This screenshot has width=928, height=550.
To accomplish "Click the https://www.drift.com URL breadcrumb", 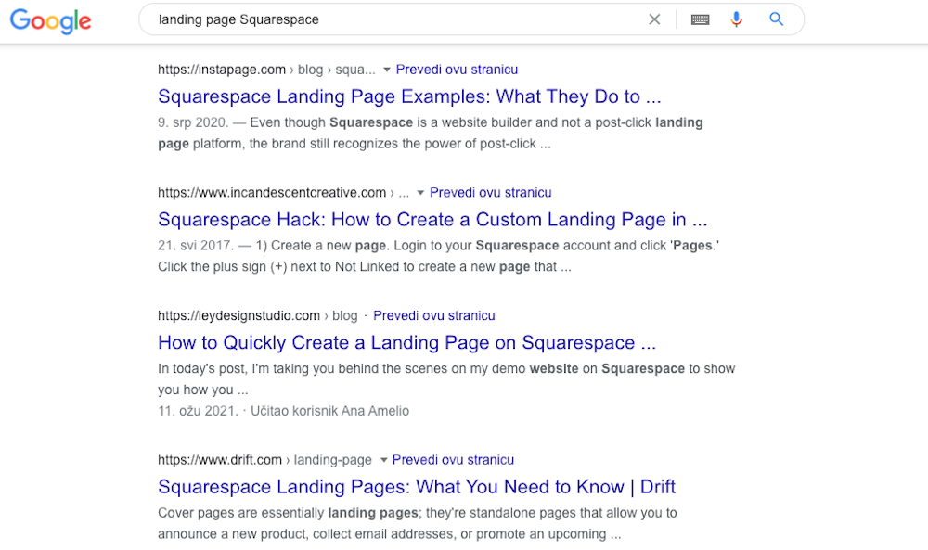I will 264,460.
